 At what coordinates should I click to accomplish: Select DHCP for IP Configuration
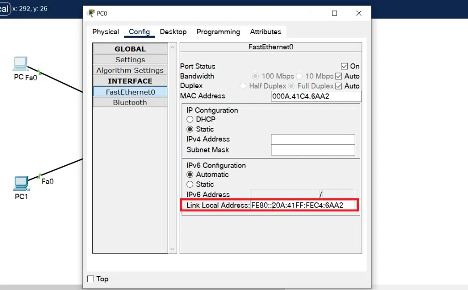click(190, 119)
